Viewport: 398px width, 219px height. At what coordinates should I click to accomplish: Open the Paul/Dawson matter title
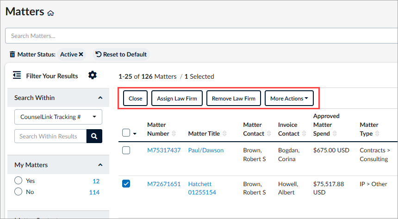(206, 150)
